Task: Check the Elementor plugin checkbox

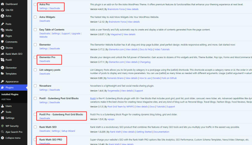Action: [35, 45]
